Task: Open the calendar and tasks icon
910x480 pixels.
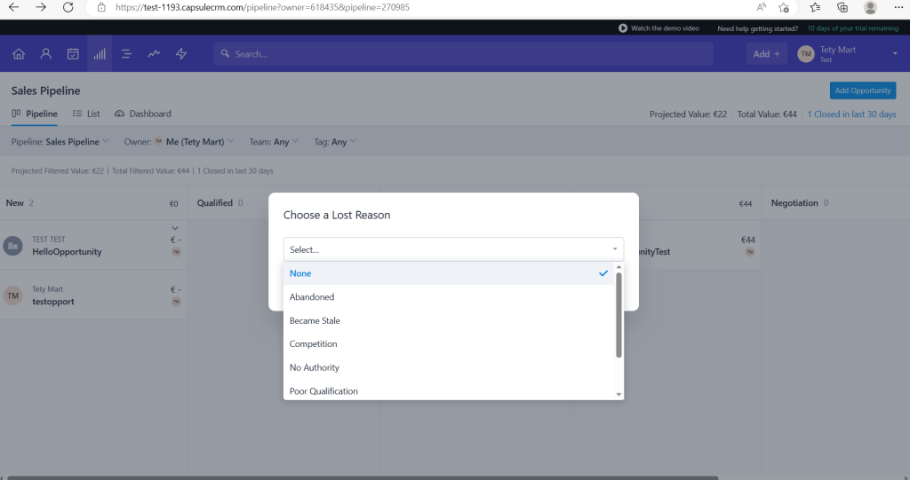Action: click(x=73, y=54)
